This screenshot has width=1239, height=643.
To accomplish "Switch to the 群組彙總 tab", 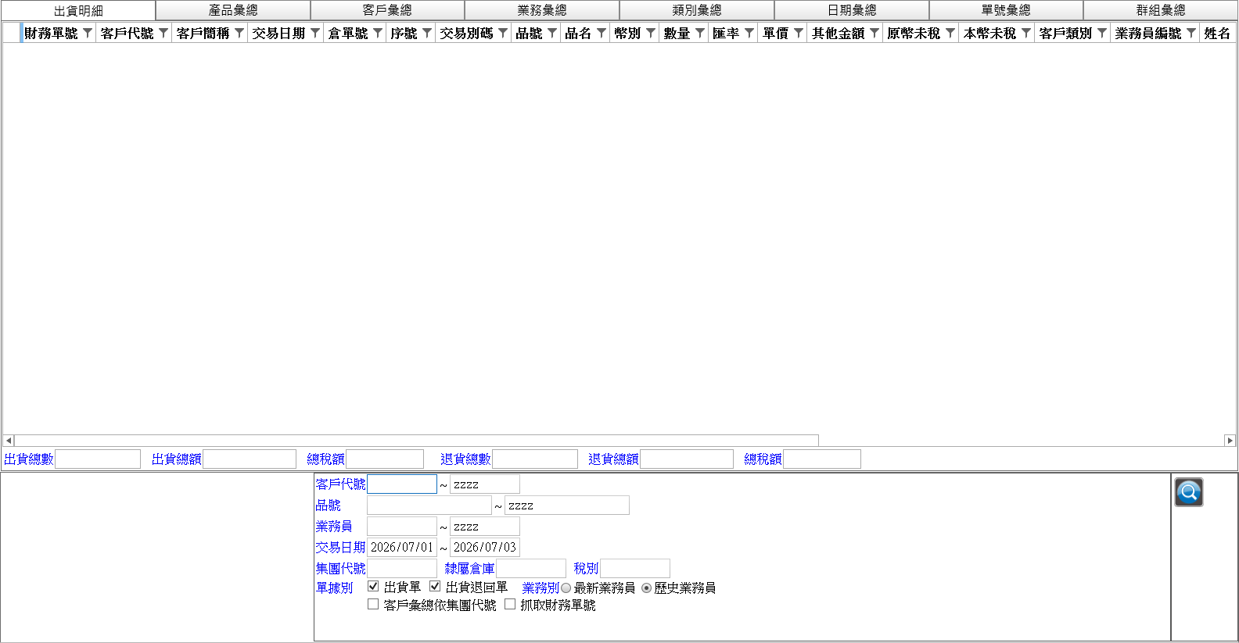I will pyautogui.click(x=1161, y=10).
